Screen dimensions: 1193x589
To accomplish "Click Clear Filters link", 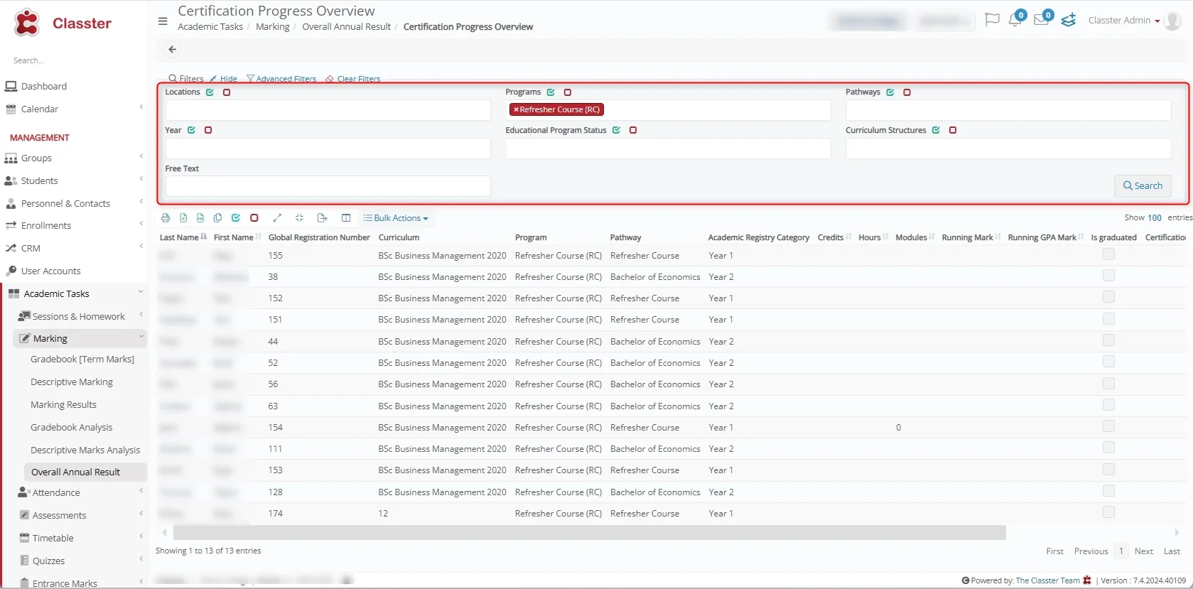I will coord(353,79).
